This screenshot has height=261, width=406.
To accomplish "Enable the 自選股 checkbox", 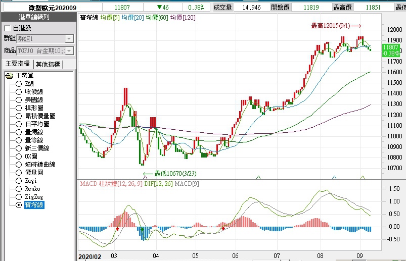I will (x=7, y=28).
